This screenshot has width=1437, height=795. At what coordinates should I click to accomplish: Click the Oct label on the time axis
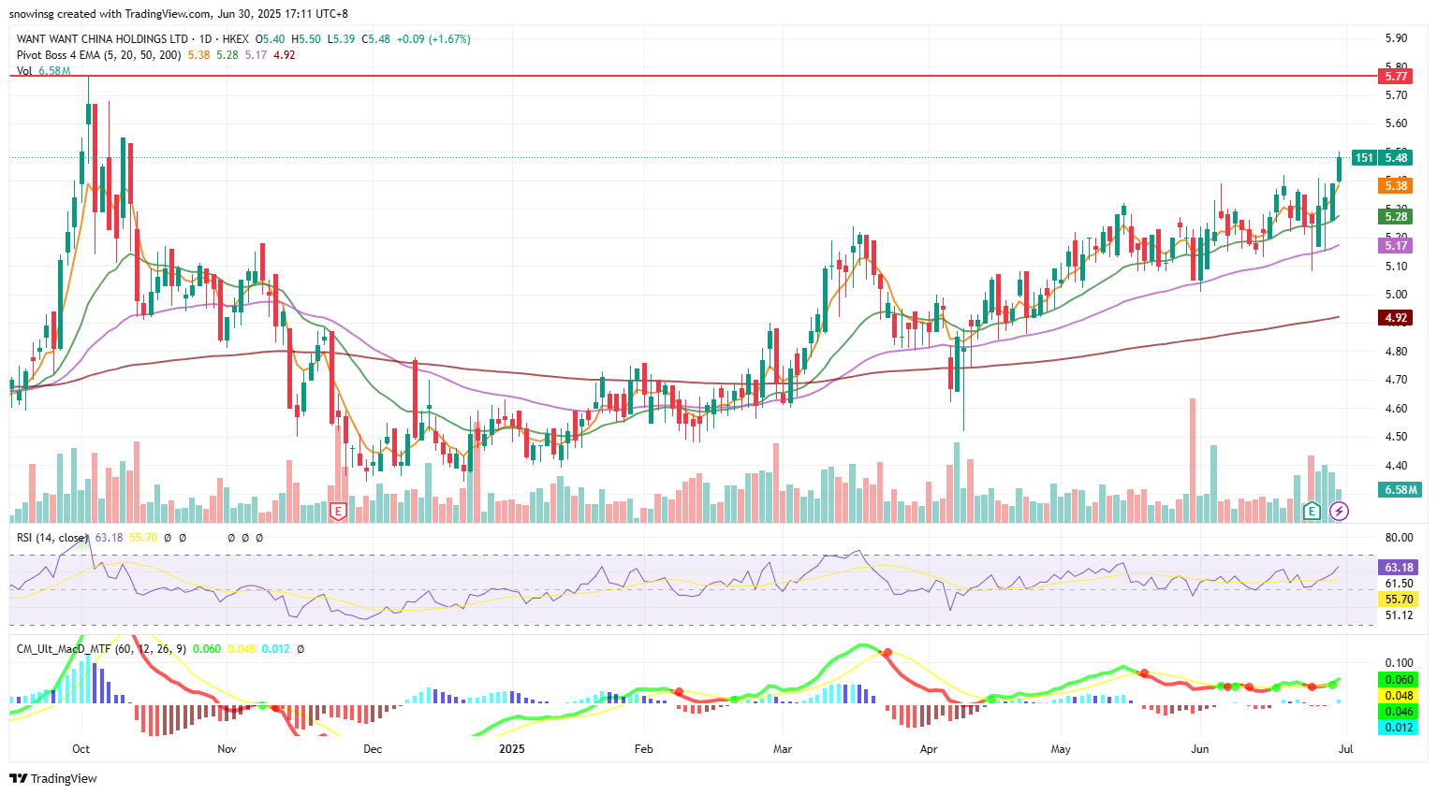[81, 749]
